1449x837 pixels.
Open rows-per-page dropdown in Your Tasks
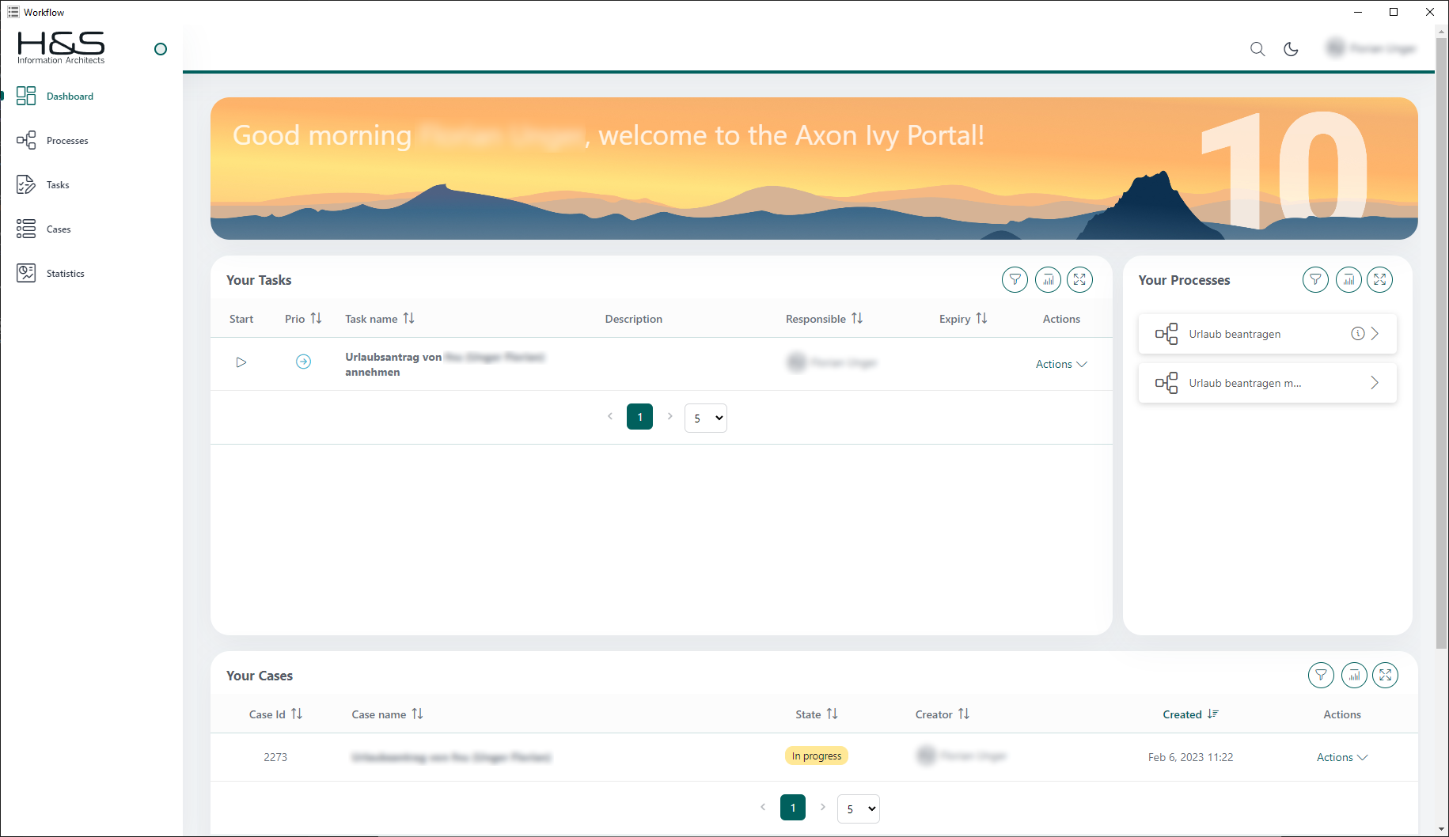tap(705, 418)
